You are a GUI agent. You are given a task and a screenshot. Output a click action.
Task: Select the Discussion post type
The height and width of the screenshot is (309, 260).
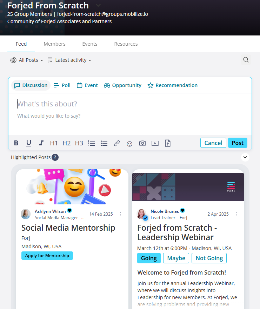coord(31,85)
